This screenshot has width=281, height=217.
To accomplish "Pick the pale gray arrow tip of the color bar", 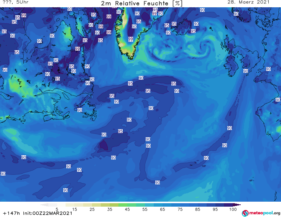I will point(44,205).
